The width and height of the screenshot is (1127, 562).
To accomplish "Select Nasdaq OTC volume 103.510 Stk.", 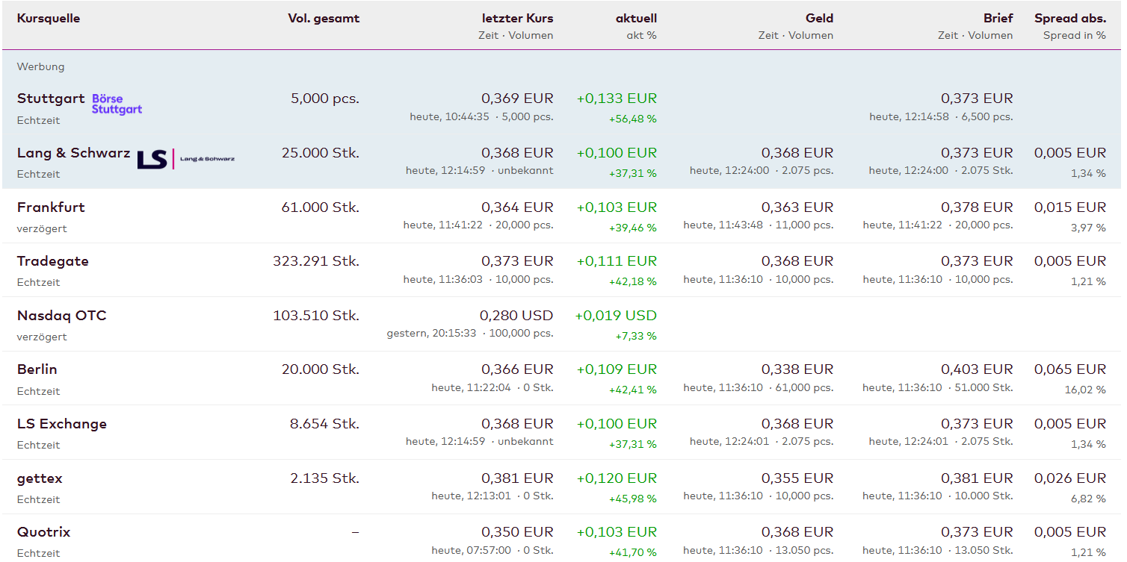I will click(x=316, y=316).
